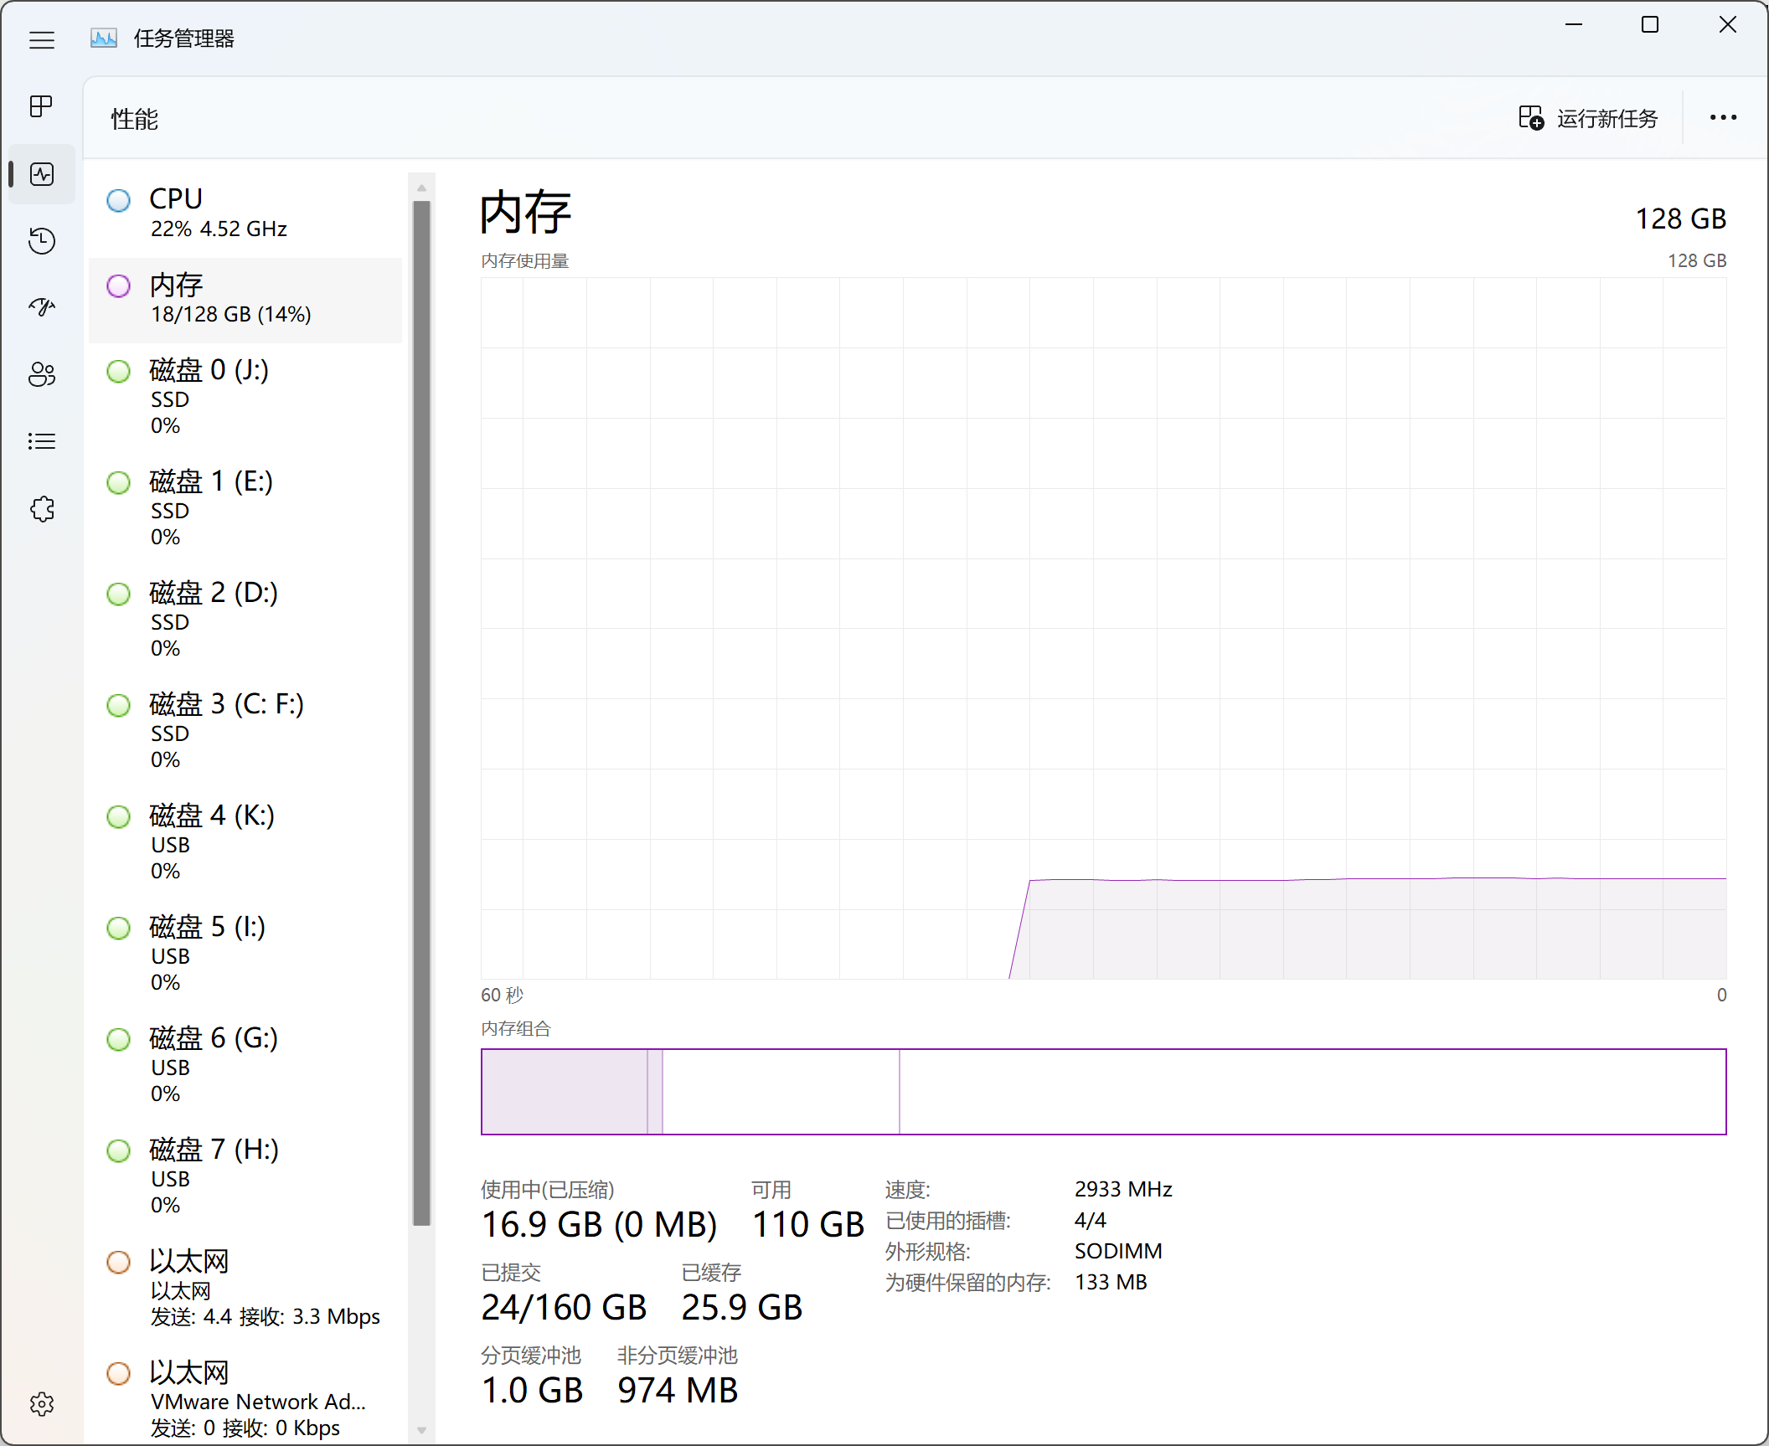Minimize the Task Manager window
The height and width of the screenshot is (1446, 1769).
pos(1574,25)
